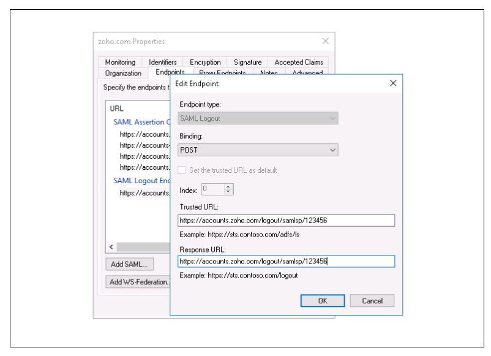The width and height of the screenshot is (491, 356).
Task: Click the Response URL text field
Action: [x=286, y=262]
